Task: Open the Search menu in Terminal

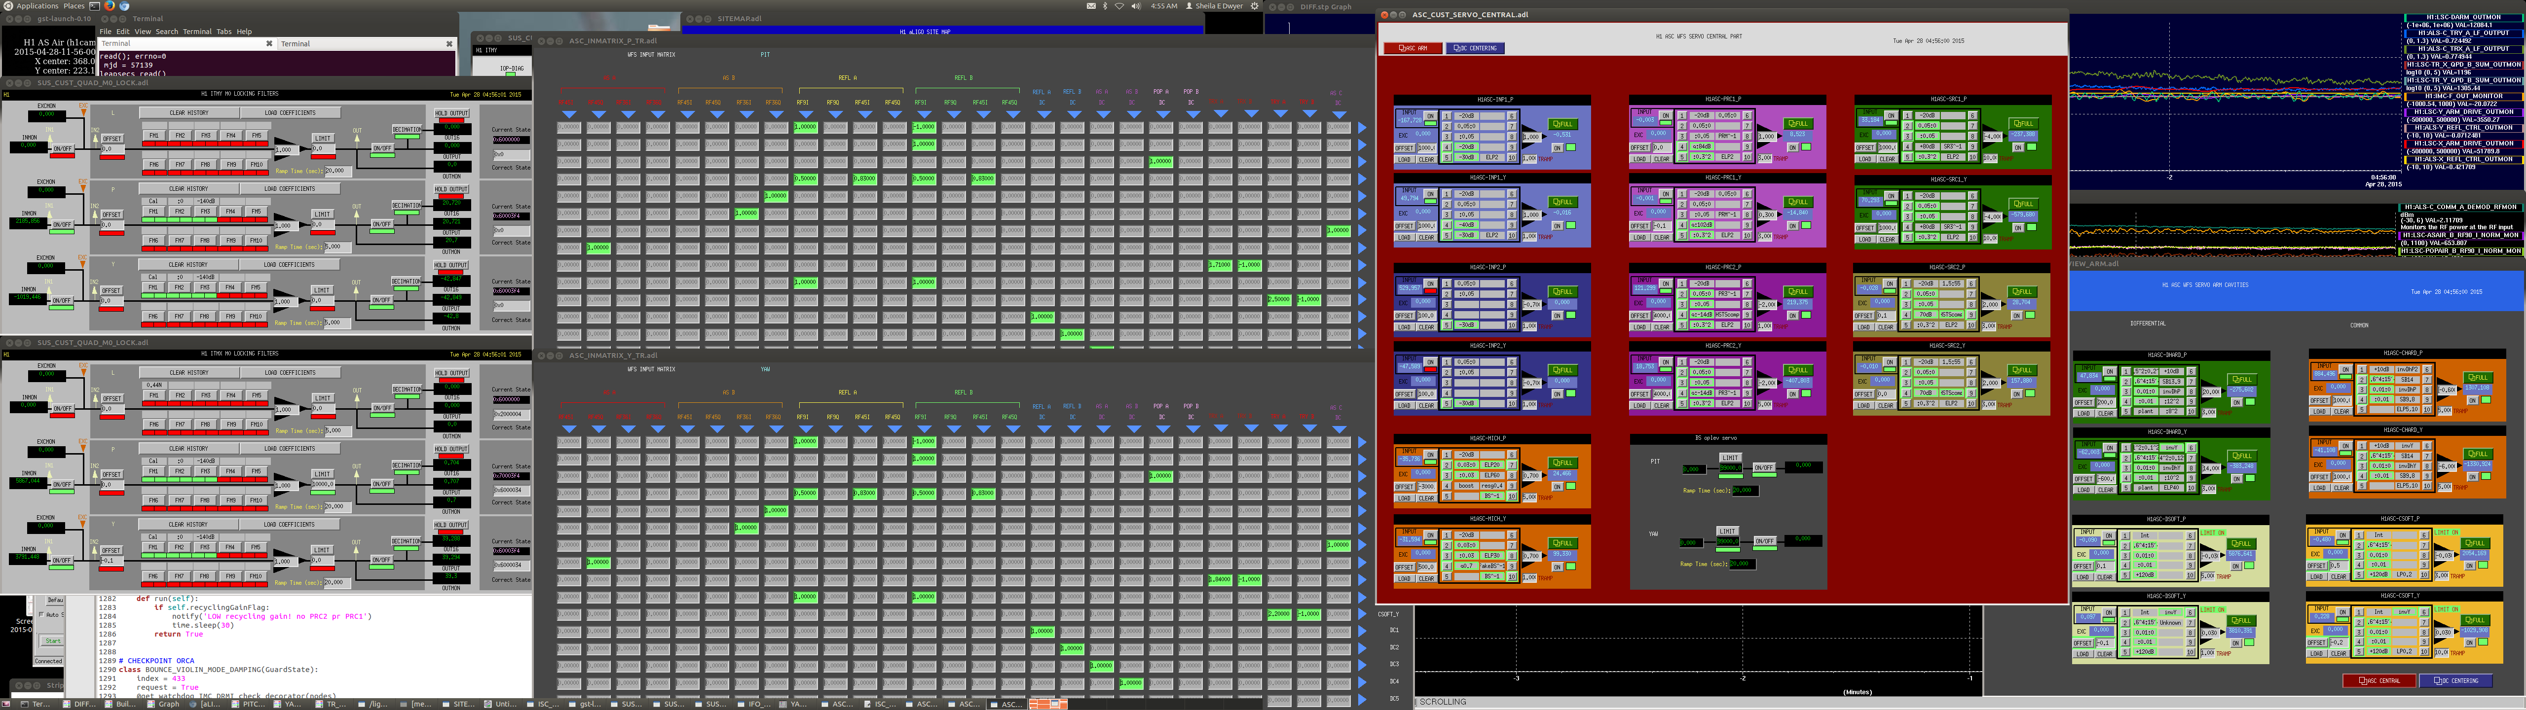Action: pos(167,32)
